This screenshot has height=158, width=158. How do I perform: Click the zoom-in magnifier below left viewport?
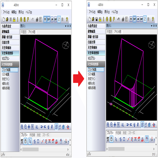[x=22, y=127]
